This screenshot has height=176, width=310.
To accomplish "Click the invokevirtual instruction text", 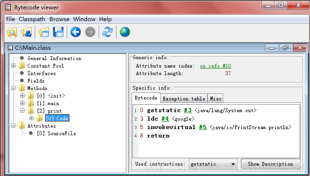I will tap(171, 127).
